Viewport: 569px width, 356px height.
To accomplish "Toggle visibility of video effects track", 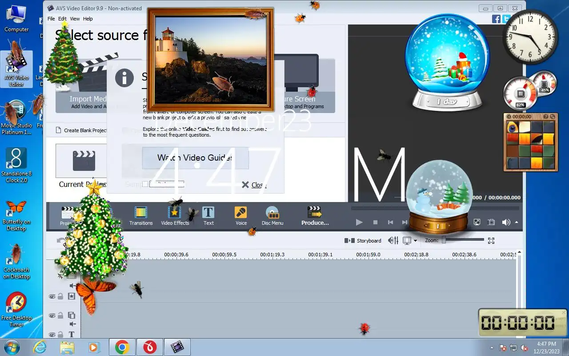I will 52,296.
